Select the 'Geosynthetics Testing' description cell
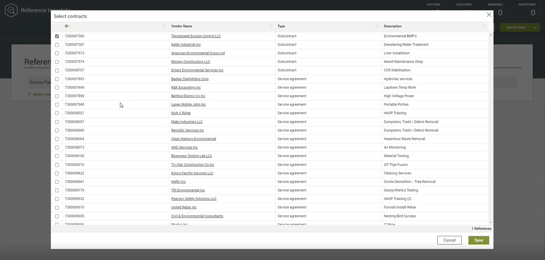Viewport: 545px width, 260px height. [435, 191]
